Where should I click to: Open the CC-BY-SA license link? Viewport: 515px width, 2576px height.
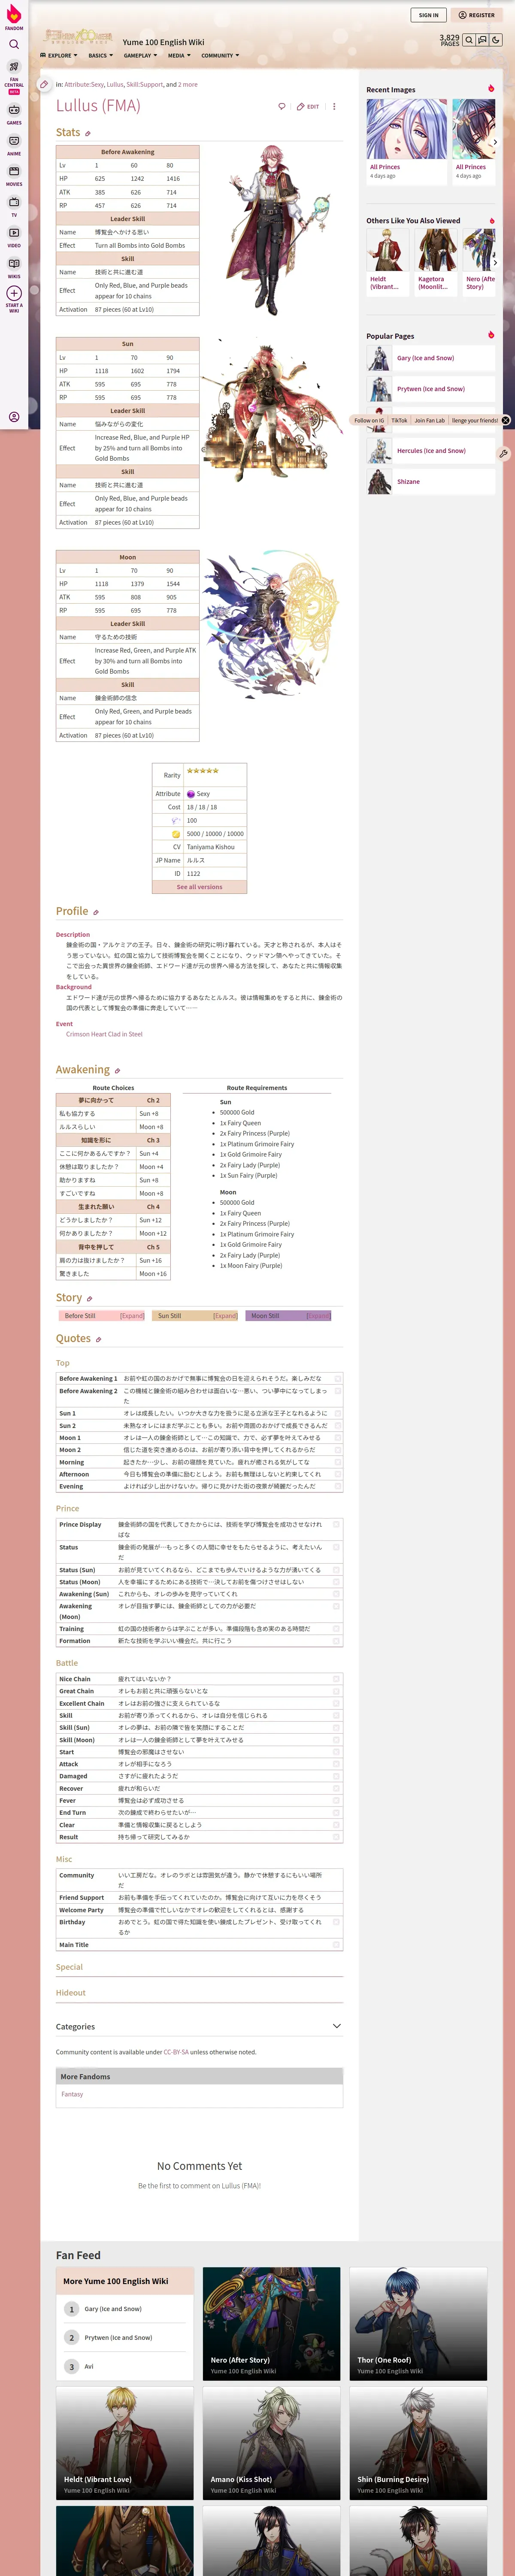(176, 2052)
